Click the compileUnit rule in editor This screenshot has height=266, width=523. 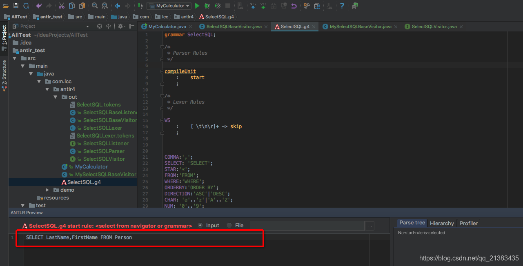[x=180, y=71]
